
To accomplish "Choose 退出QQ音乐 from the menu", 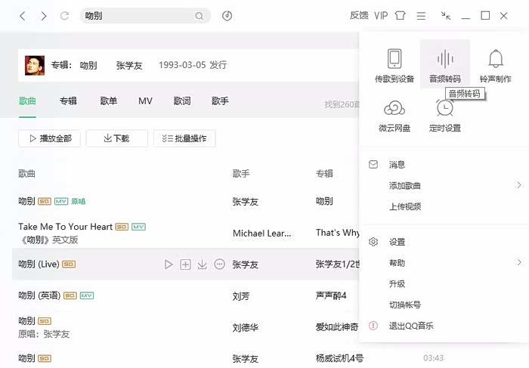I will pyautogui.click(x=411, y=326).
